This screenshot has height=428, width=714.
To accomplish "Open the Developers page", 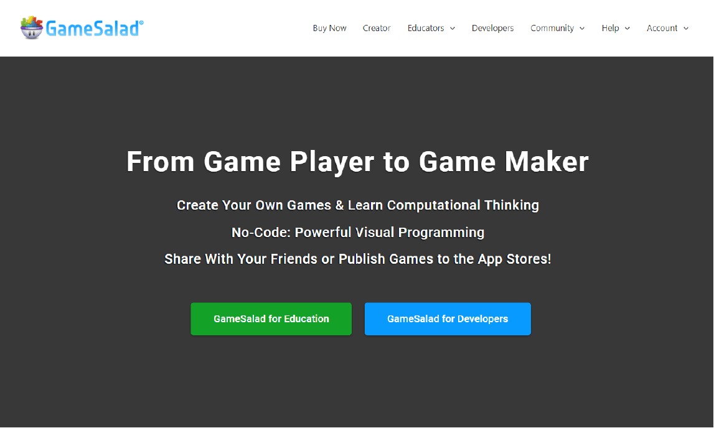I will point(492,28).
